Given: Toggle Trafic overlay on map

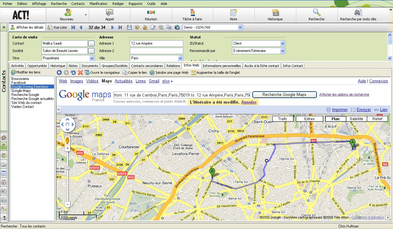Looking at the screenshot, I should pyautogui.click(x=282, y=119).
